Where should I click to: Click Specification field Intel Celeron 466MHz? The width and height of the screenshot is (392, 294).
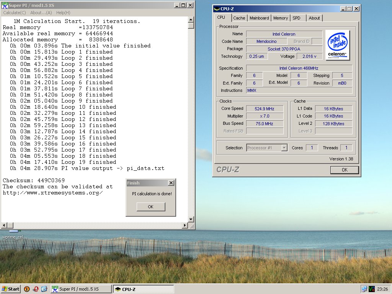pyautogui.click(x=299, y=68)
